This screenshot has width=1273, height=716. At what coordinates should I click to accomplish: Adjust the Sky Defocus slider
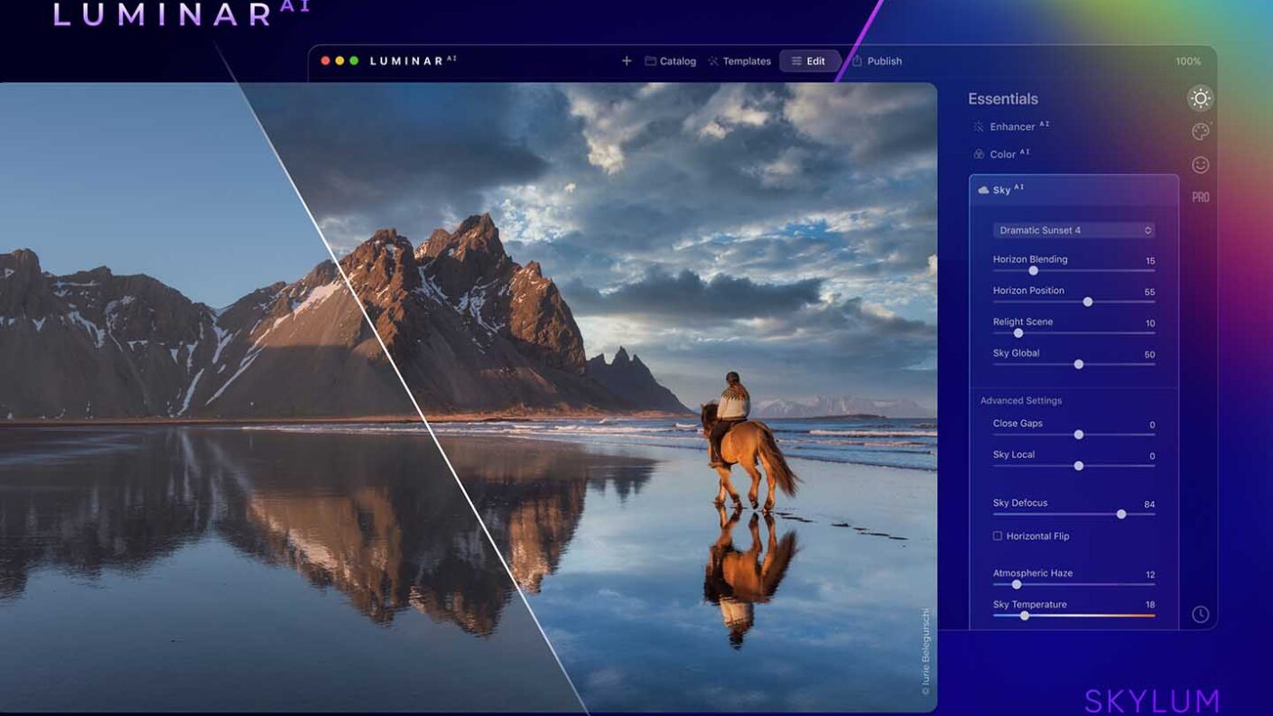click(1073, 514)
